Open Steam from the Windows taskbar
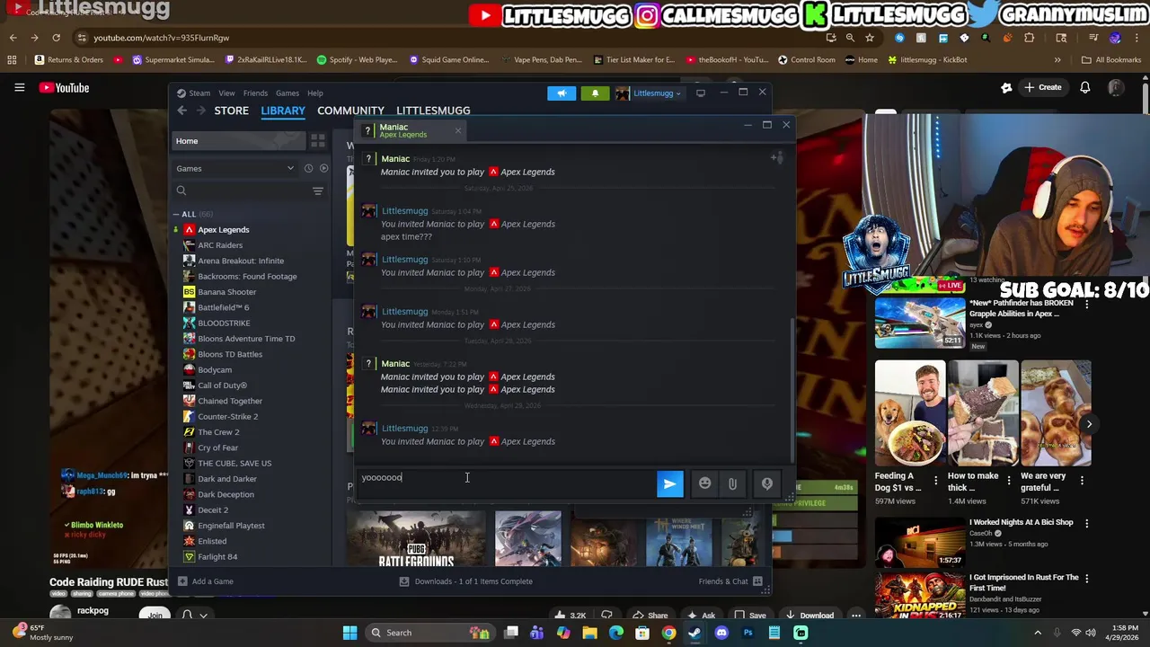Screen dimensions: 1150x647 pos(694,633)
